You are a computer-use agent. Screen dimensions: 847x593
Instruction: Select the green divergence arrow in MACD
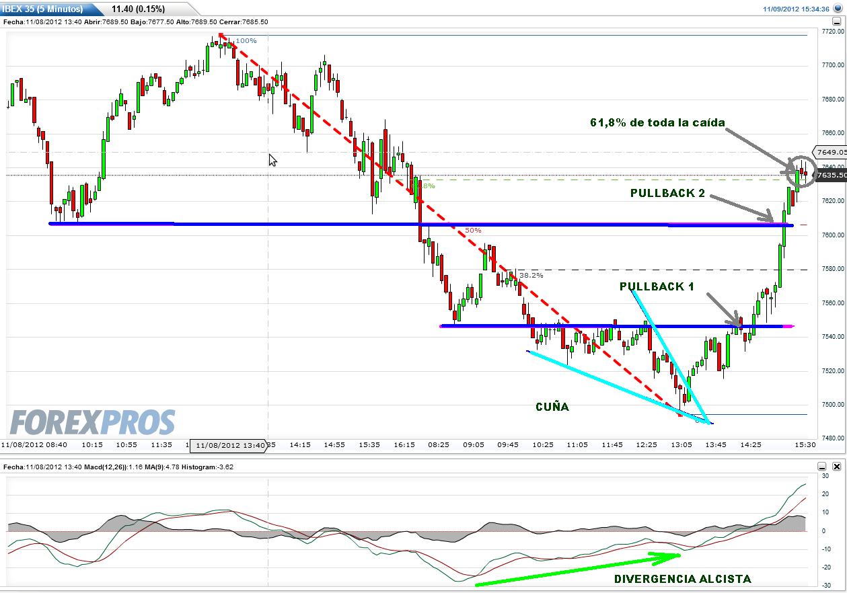click(x=579, y=569)
